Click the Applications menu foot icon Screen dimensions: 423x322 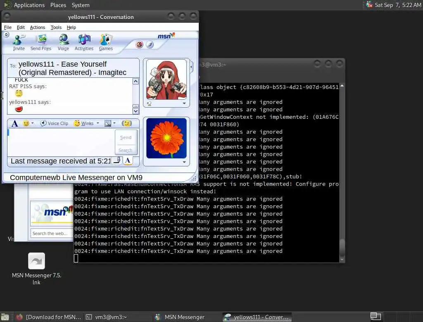coord(7,5)
